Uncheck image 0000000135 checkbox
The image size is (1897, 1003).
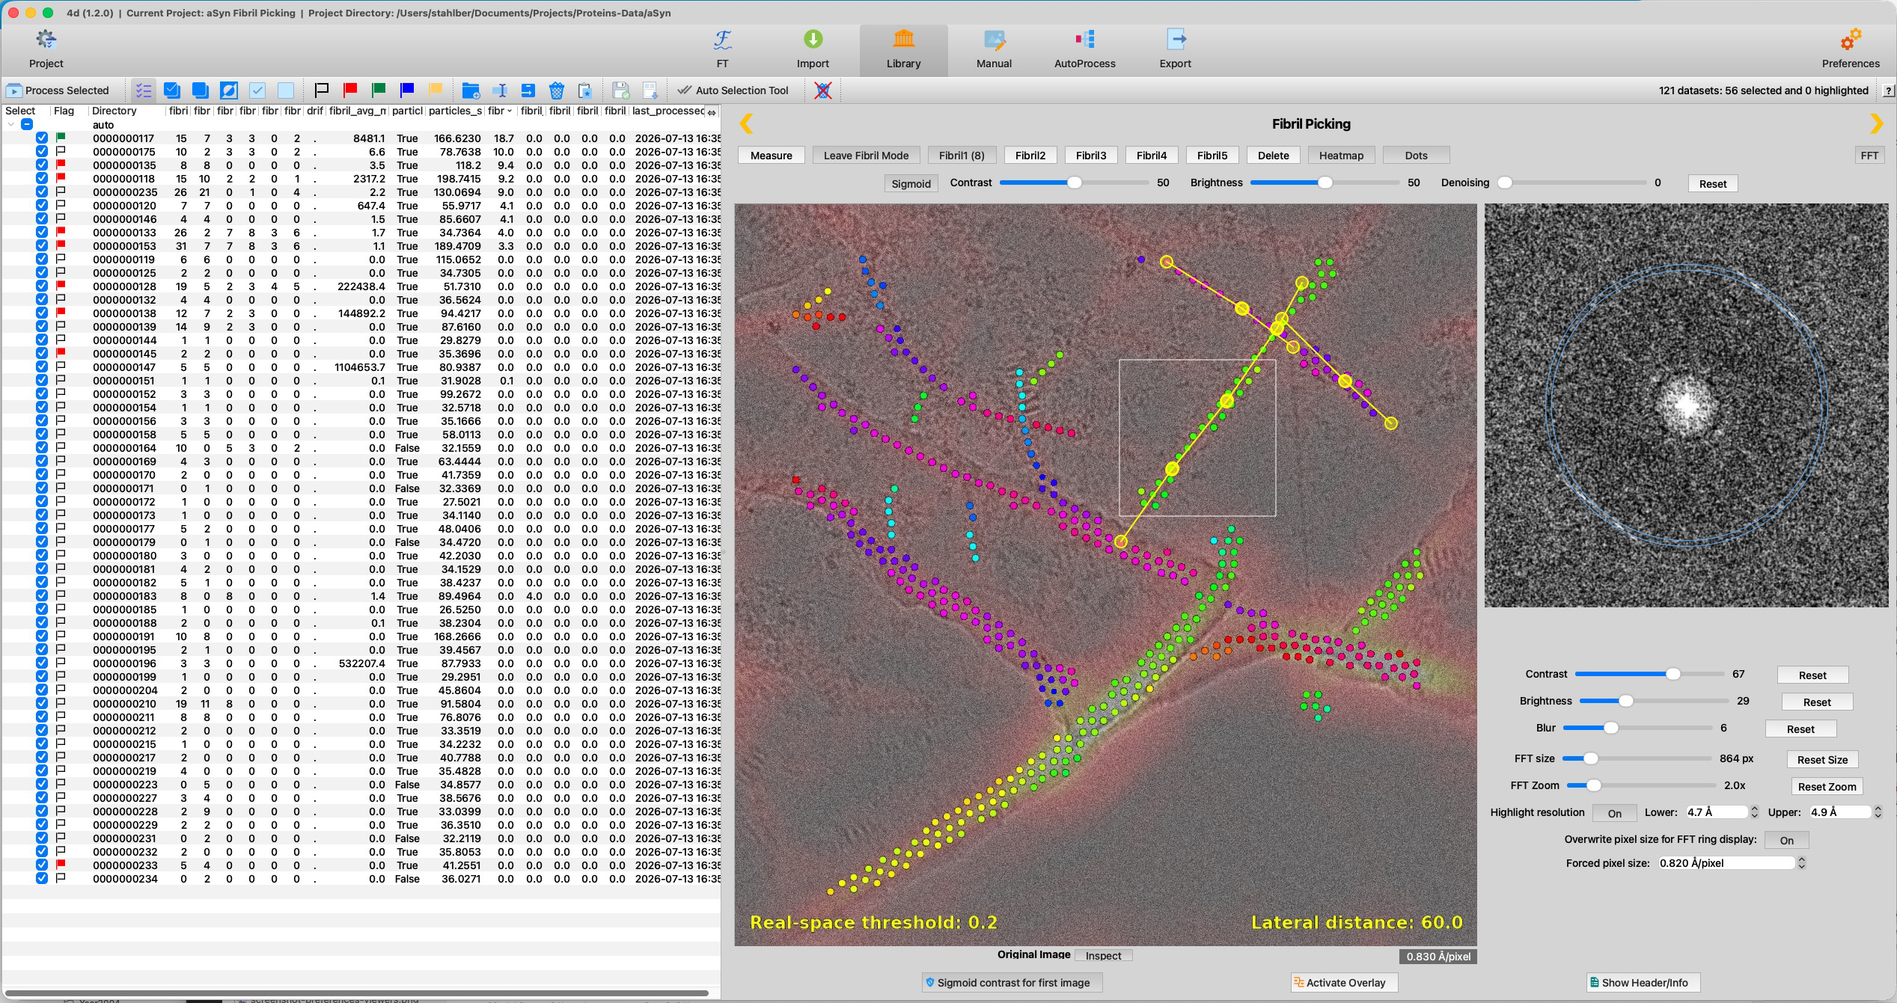(42, 165)
